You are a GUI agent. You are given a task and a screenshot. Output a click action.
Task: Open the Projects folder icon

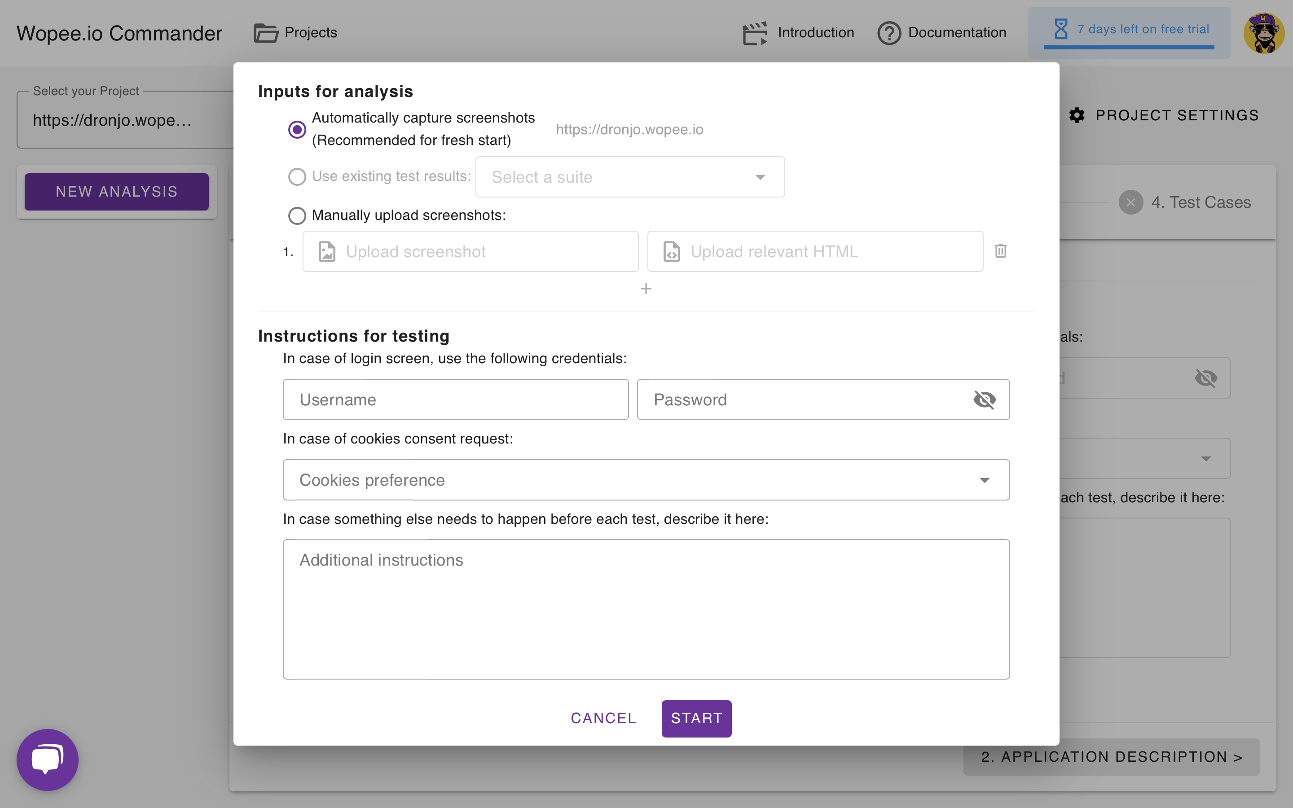[x=265, y=33]
